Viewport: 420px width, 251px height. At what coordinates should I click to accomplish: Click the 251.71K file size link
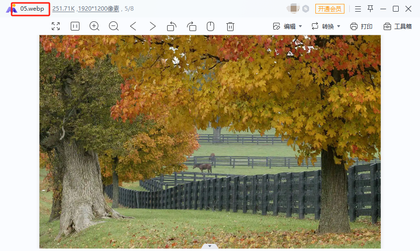coord(63,9)
